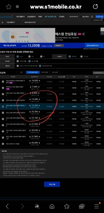
Task: Reload the page with the refresh icon
Action: 95,6
